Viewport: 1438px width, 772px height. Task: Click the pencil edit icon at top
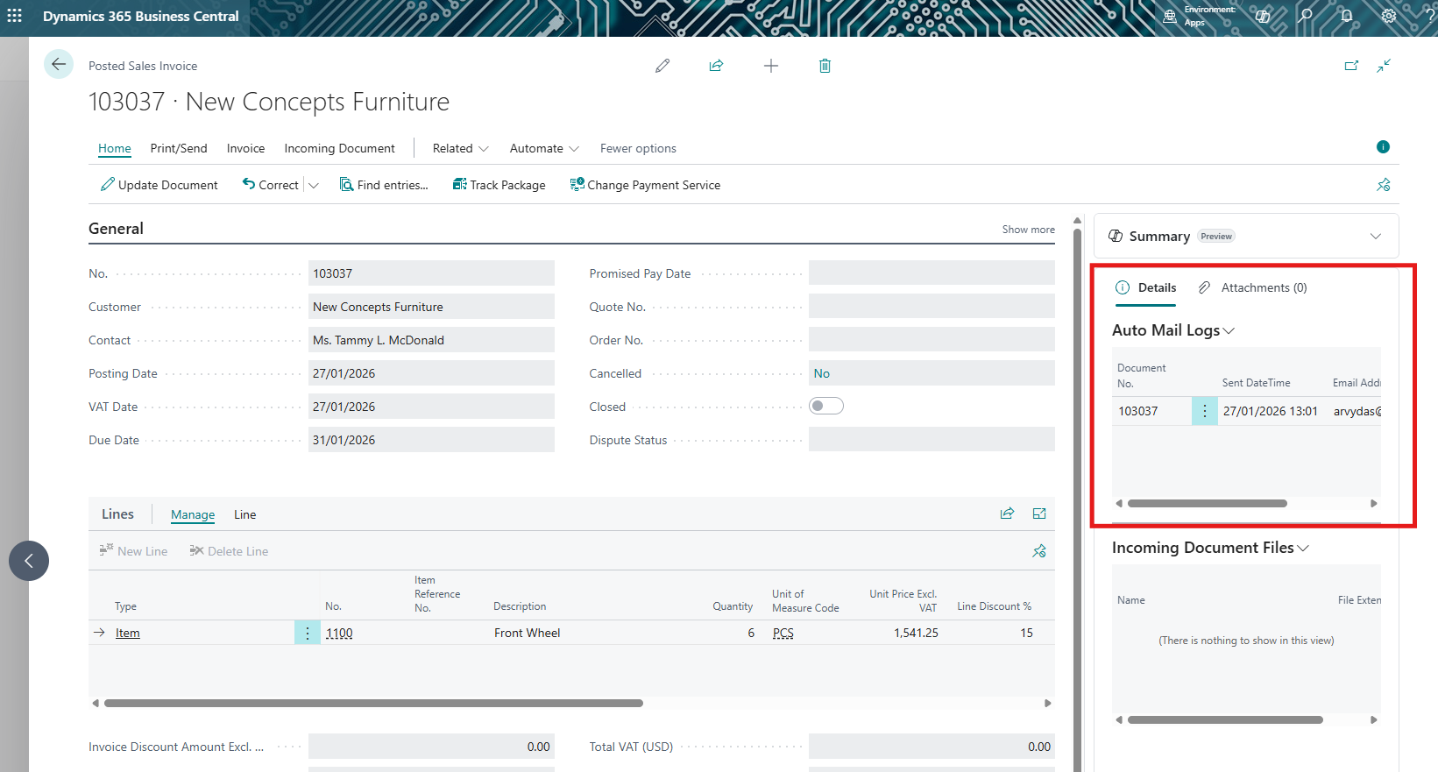pos(662,66)
